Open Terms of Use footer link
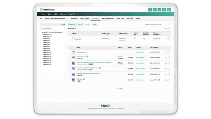Screen dimensions: 211x119 (x=104, y=109)
